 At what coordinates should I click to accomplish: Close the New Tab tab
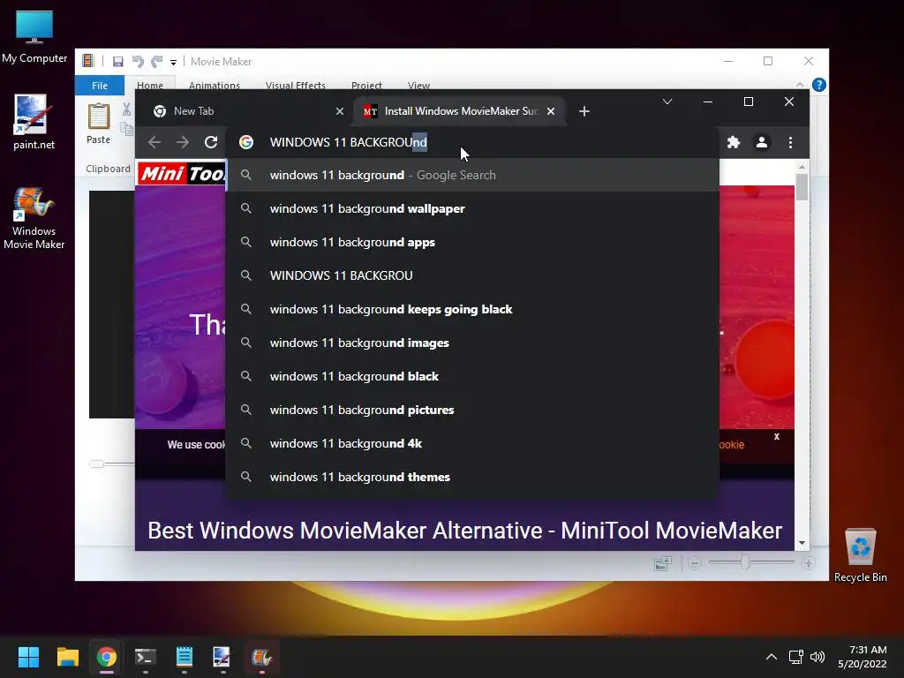[340, 111]
